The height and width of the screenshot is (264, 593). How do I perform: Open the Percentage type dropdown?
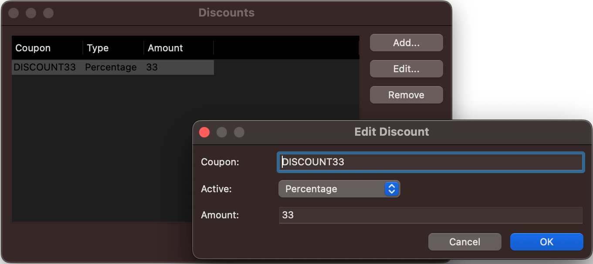coord(339,189)
